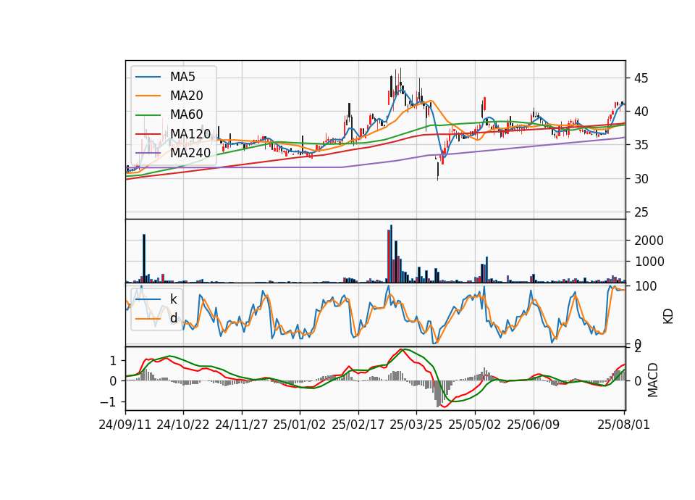This screenshot has height=500, width=695.
Task: Click the MA60 legend label
Action: coord(186,114)
